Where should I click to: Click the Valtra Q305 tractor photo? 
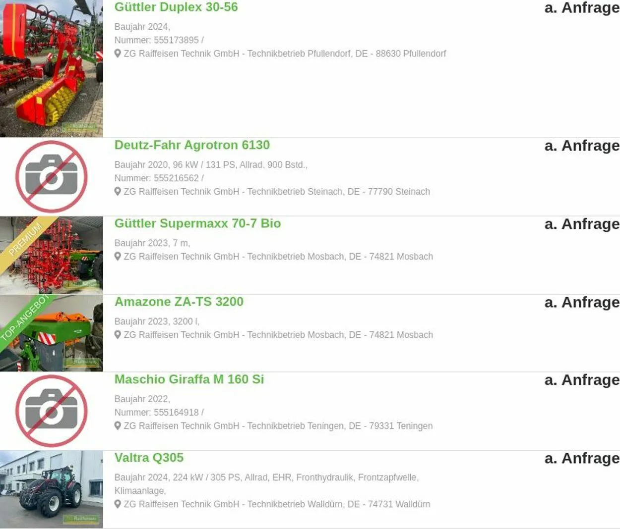[52, 489]
